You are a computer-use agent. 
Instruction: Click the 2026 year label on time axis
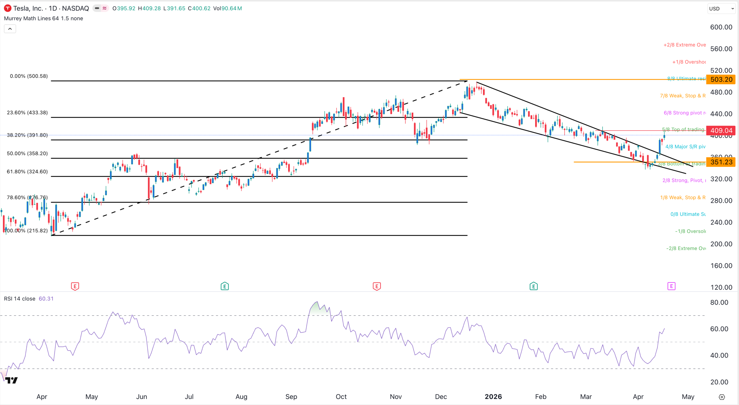[493, 397]
